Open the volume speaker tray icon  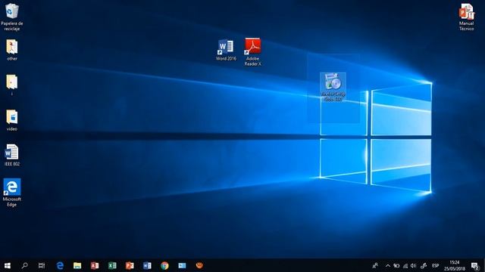click(413, 265)
